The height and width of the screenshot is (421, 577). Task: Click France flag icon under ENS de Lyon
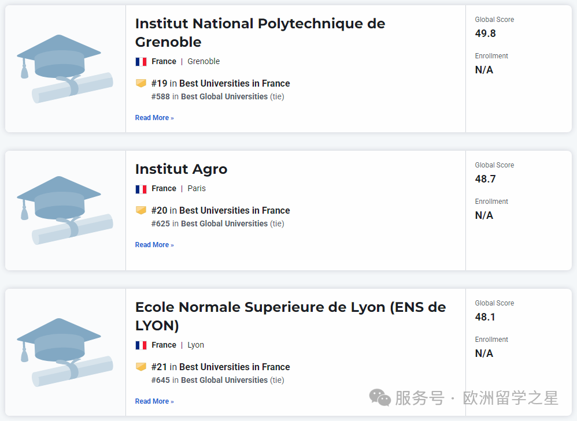[x=141, y=345]
